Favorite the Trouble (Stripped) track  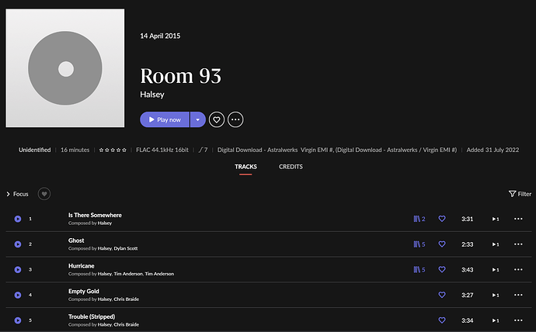(x=442, y=320)
